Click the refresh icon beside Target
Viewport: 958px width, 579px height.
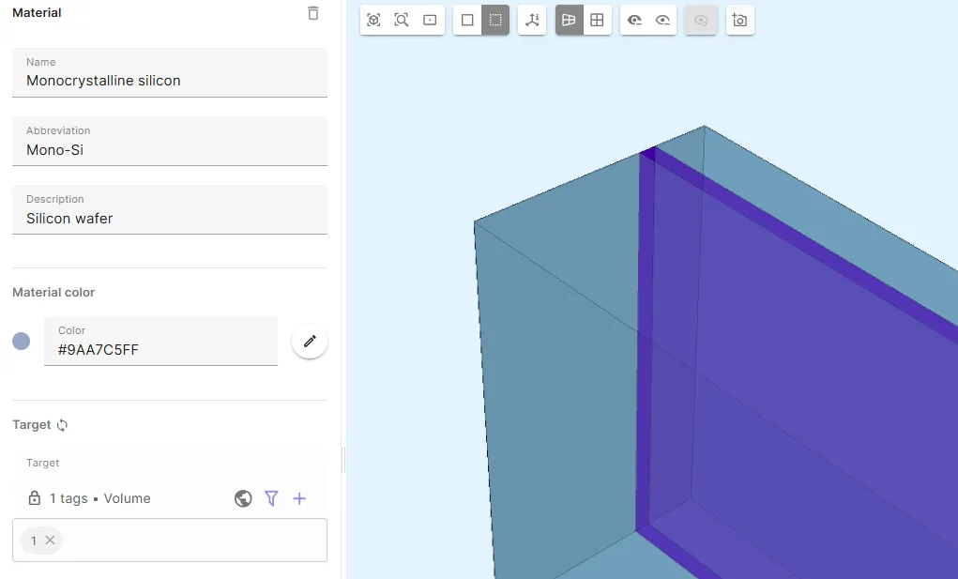(63, 425)
